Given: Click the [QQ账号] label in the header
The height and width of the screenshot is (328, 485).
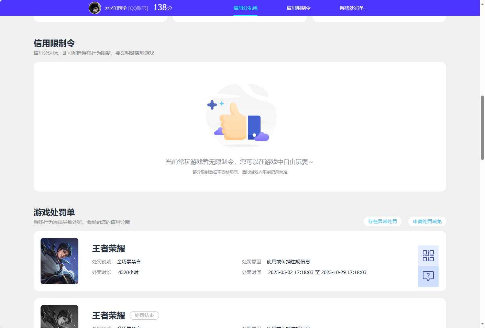Looking at the screenshot, I should click(x=139, y=8).
